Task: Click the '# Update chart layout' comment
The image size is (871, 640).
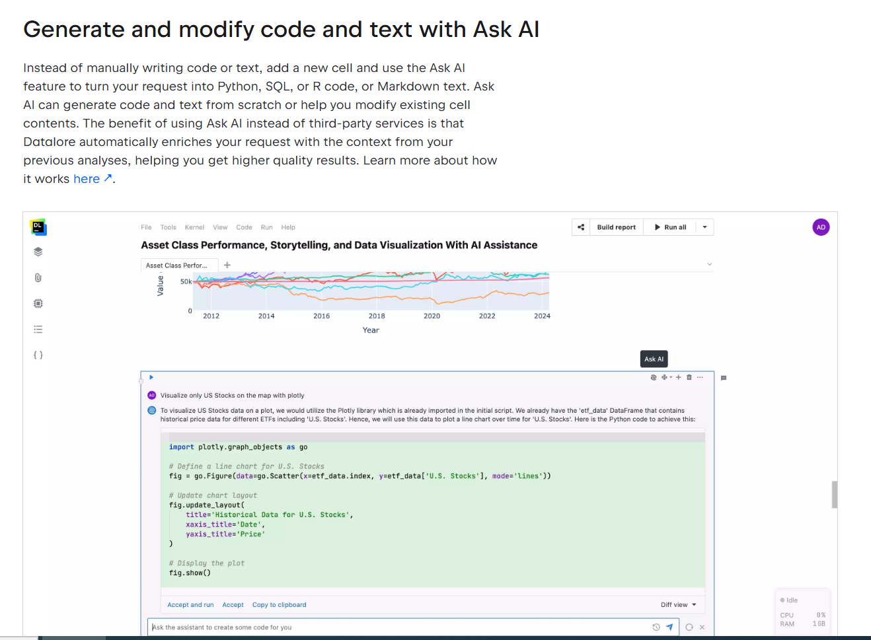Action: point(213,495)
